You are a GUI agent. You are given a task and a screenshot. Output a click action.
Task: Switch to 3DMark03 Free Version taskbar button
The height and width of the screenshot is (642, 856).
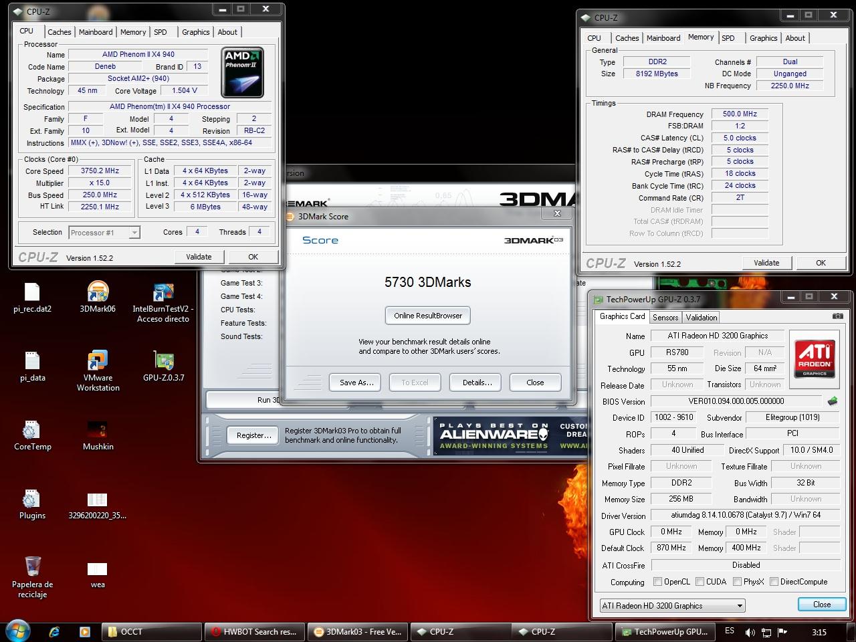358,631
